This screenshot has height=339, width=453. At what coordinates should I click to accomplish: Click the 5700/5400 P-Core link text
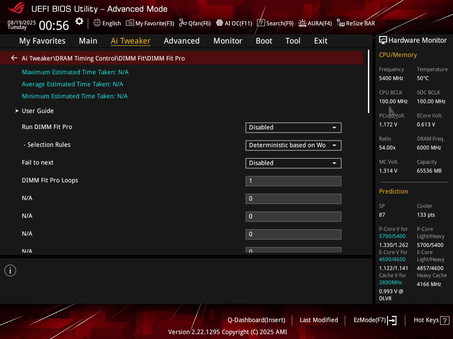(392, 236)
